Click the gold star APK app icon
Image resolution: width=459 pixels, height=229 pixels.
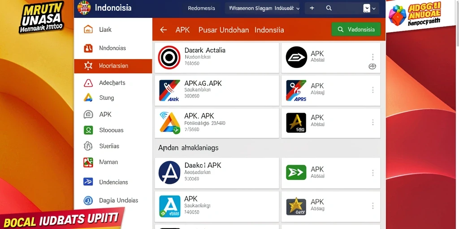pyautogui.click(x=296, y=207)
